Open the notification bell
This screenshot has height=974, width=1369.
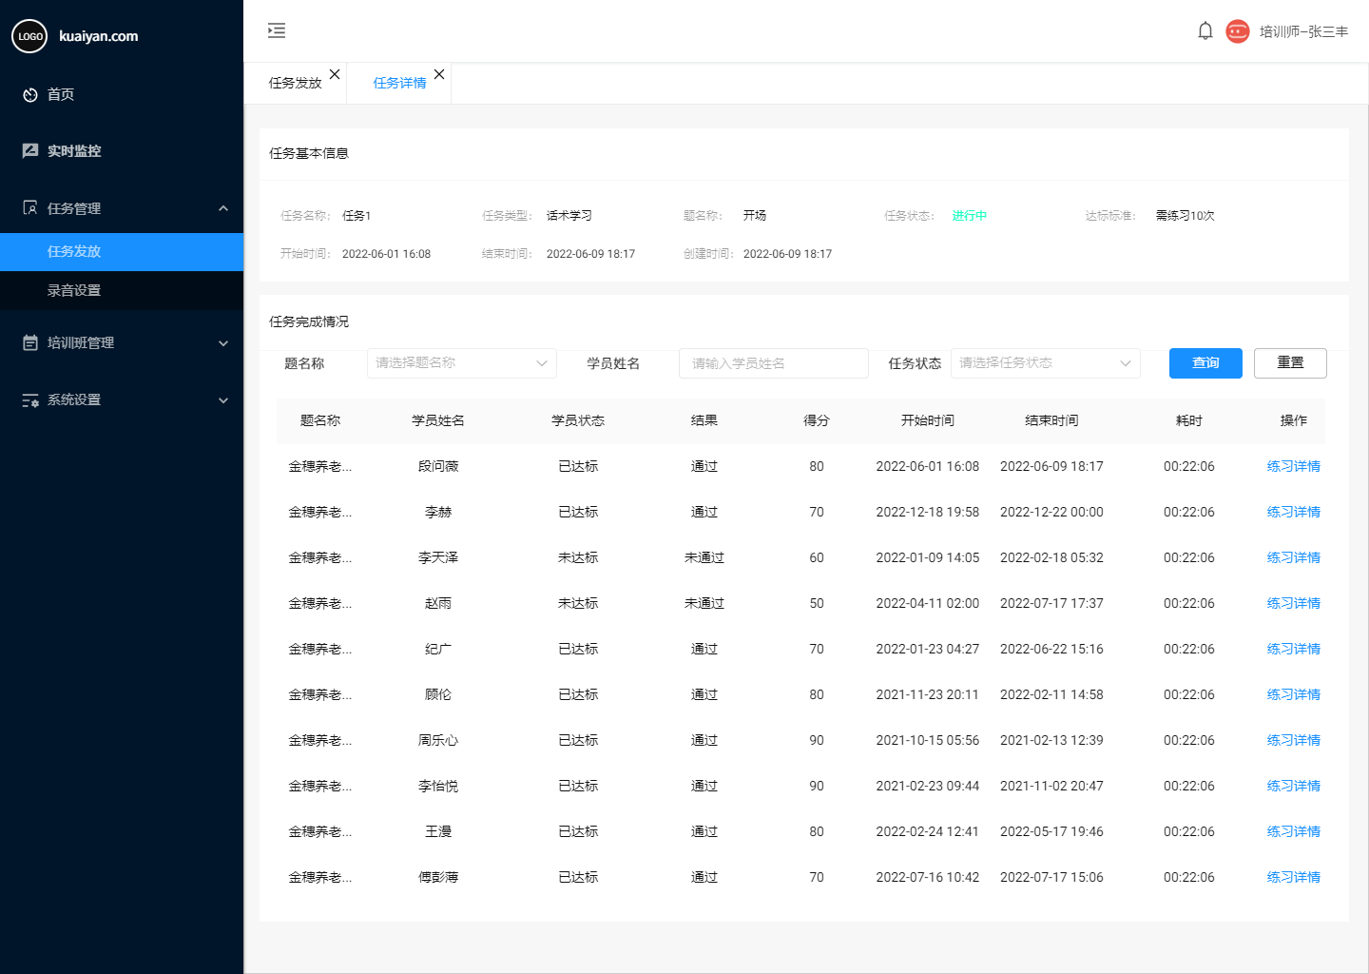tap(1205, 31)
